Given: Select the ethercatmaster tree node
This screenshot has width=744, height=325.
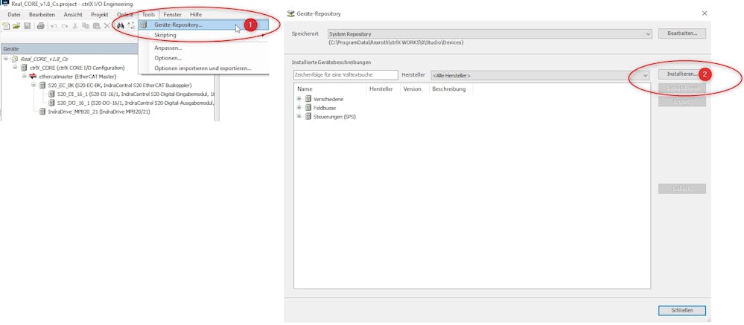Looking at the screenshot, I should click(77, 77).
